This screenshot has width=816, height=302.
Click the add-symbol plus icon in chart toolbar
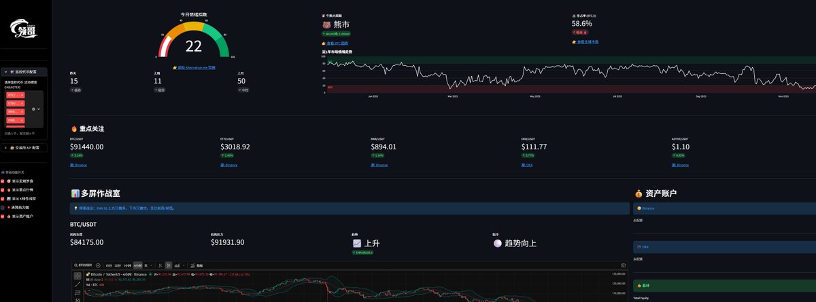click(98, 265)
